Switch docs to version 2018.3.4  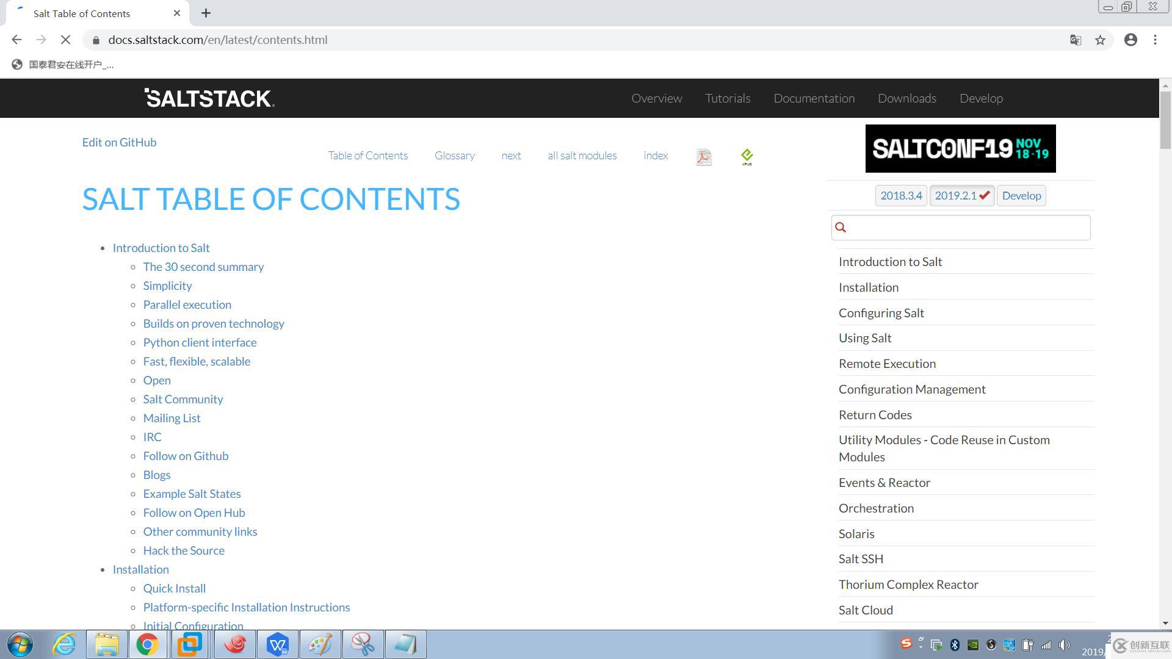pyautogui.click(x=901, y=196)
